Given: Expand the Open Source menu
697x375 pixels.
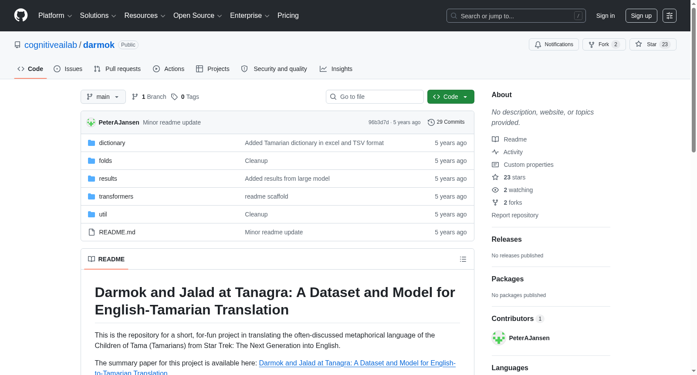Looking at the screenshot, I should (x=198, y=16).
